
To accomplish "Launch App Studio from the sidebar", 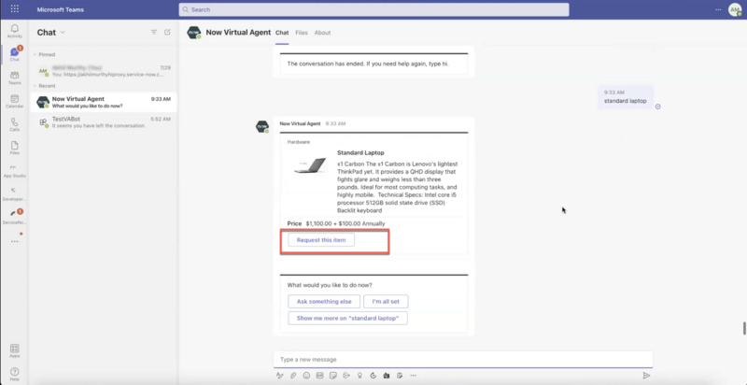I will [14, 171].
